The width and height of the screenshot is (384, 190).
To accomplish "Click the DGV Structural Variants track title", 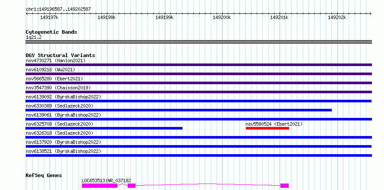I will tap(60, 55).
